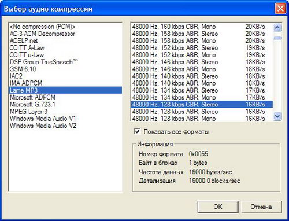Choose IAC2 codec entry
Screen dimensions: 289x221
tap(65, 76)
